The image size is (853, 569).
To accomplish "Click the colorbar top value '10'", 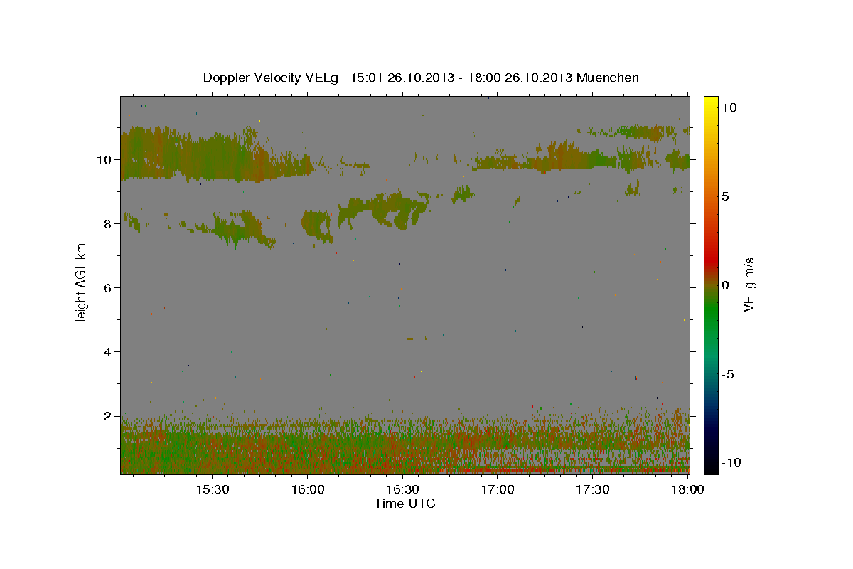I will (729, 107).
